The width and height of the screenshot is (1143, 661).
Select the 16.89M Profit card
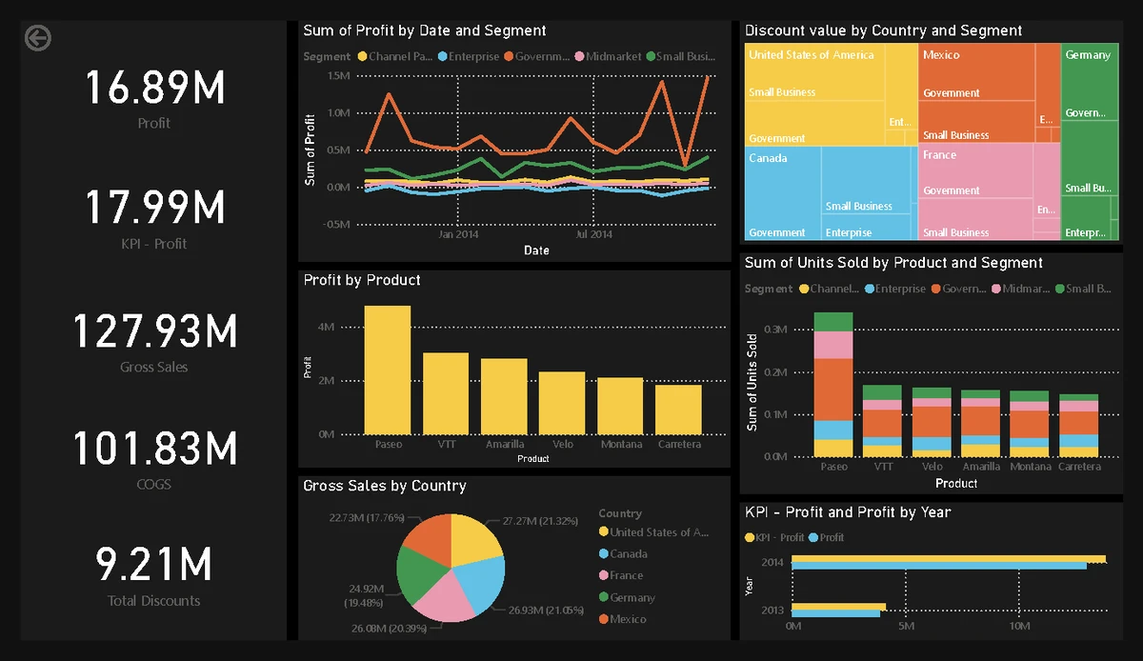click(x=154, y=98)
